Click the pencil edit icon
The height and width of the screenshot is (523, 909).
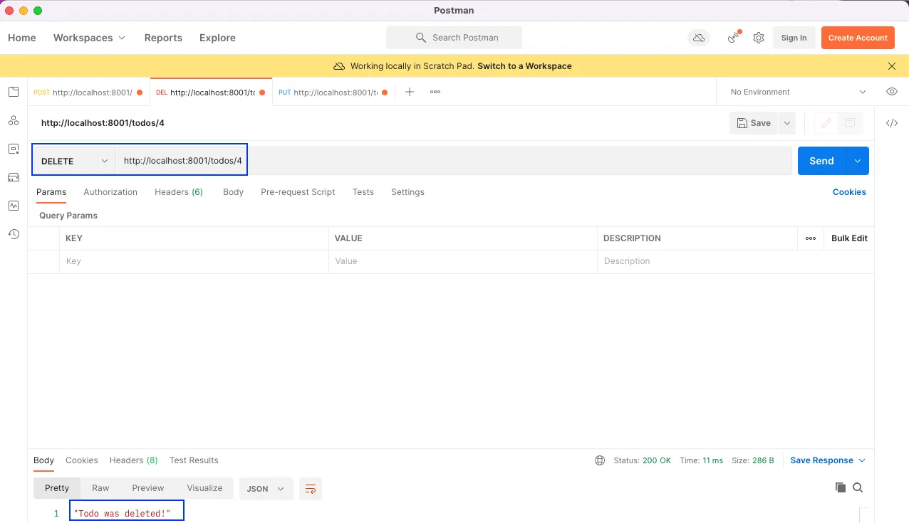(x=826, y=123)
